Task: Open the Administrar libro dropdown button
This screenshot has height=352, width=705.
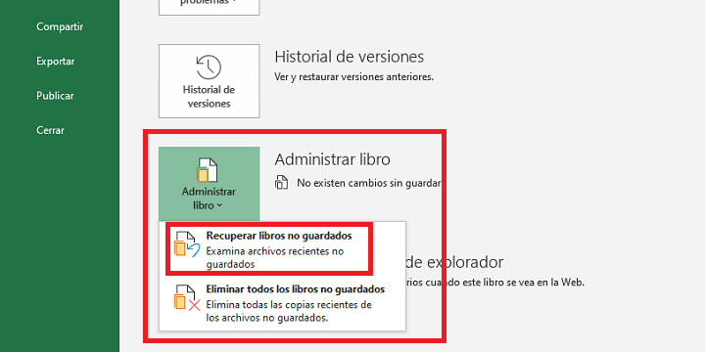Action: (210, 184)
